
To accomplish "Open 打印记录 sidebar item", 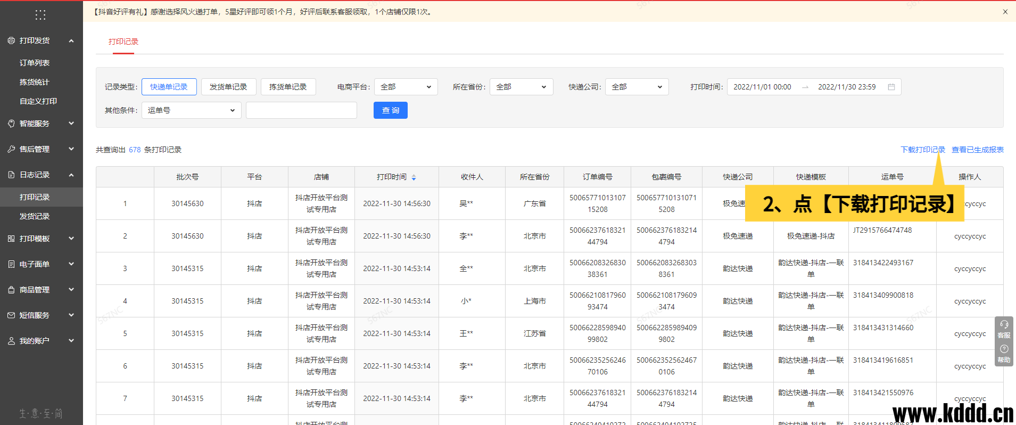I will (x=42, y=197).
